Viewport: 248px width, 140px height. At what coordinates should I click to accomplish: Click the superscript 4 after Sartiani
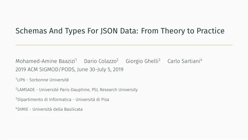[201, 60]
